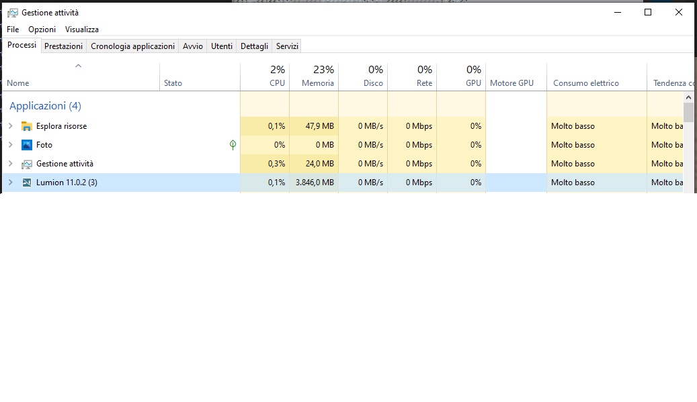Viewport: 697px width, 402px height.
Task: Select the Esplora risorse process name
Action: pos(61,126)
